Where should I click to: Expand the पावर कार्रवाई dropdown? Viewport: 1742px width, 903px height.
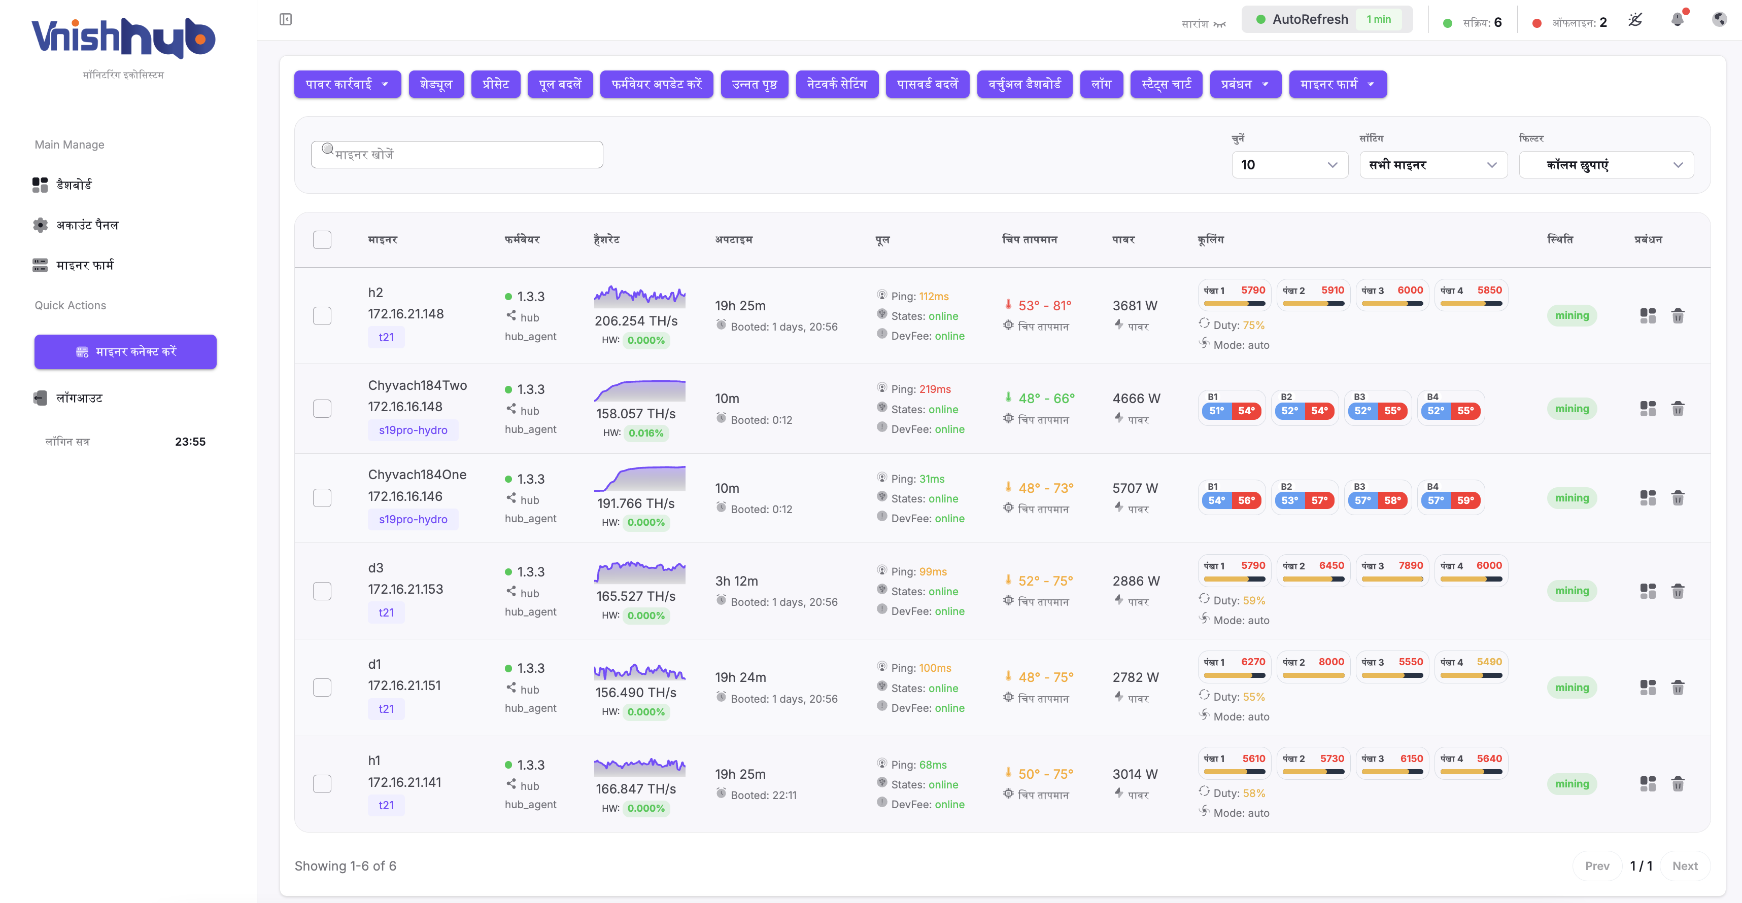pyautogui.click(x=347, y=85)
